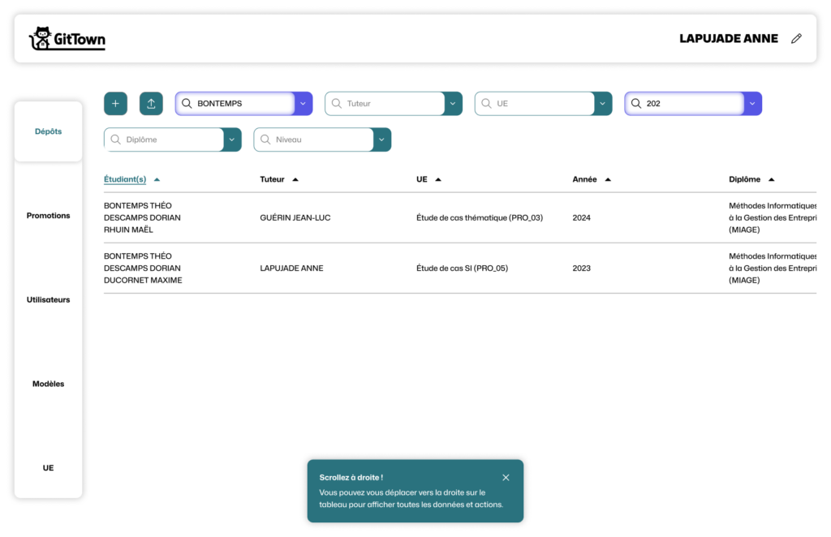Click the upload/export icon button
The width and height of the screenshot is (831, 537).
click(151, 104)
